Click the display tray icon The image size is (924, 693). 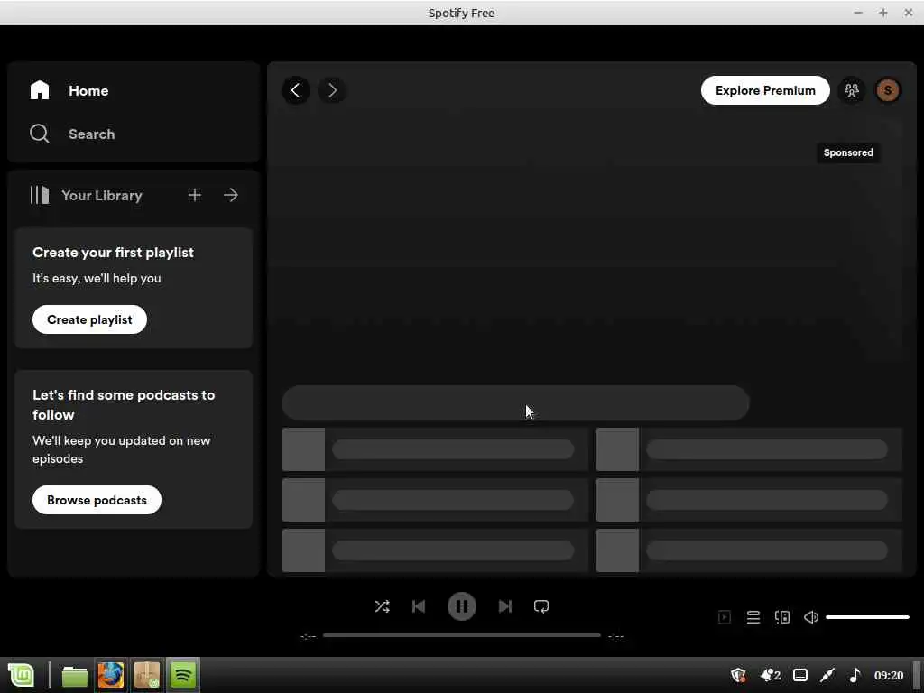tap(799, 675)
